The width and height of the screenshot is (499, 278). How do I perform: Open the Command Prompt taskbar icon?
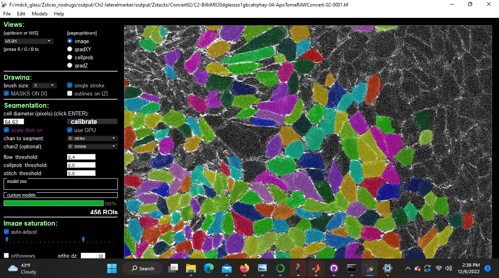(351, 268)
